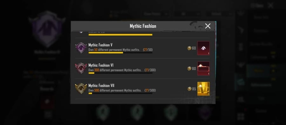The height and width of the screenshot is (125, 286).
Task: Select the Mythic Fashion VII title
Action: (x=101, y=85)
